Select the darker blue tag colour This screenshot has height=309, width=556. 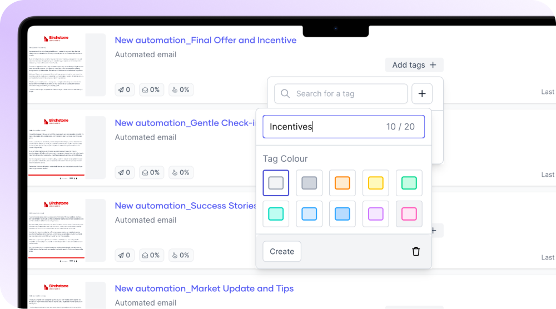pyautogui.click(x=342, y=213)
